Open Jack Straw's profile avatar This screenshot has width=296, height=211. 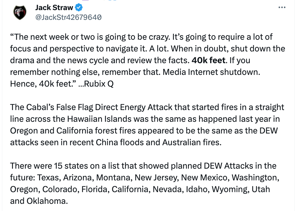(20, 12)
